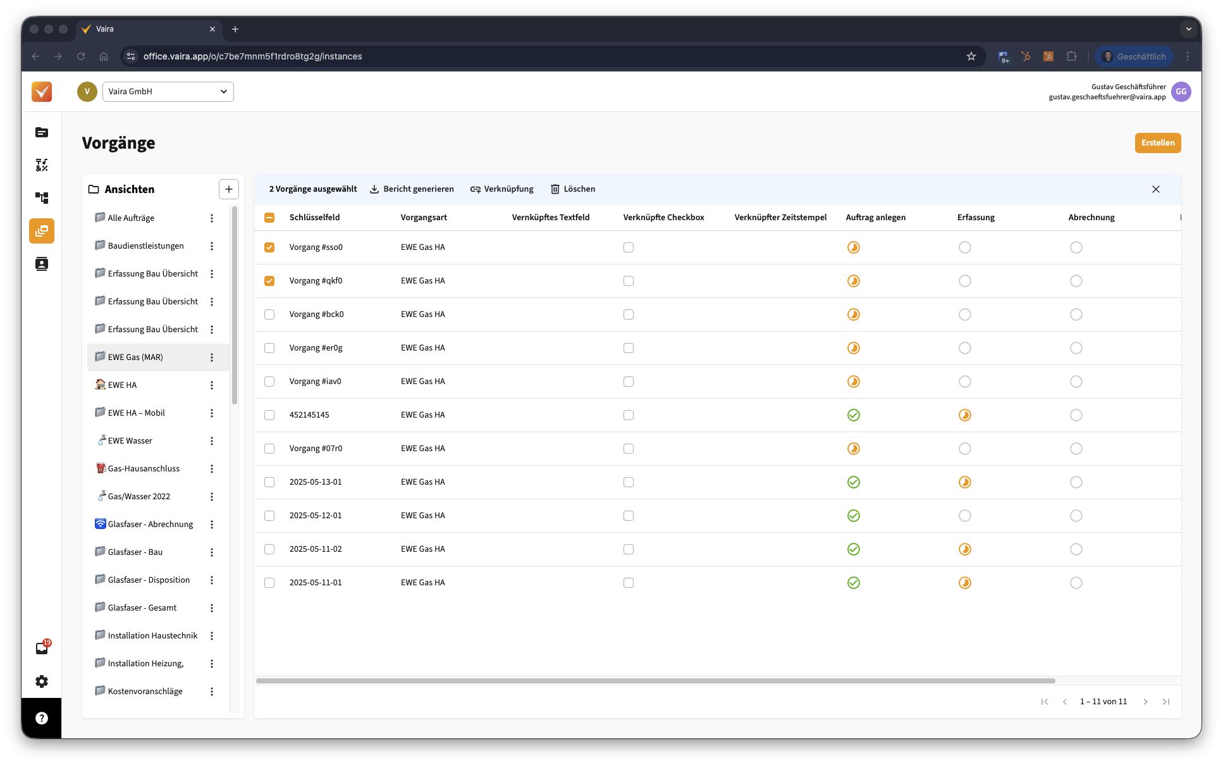1223x765 pixels.
Task: Add a new view with the plus icon
Action: click(229, 189)
